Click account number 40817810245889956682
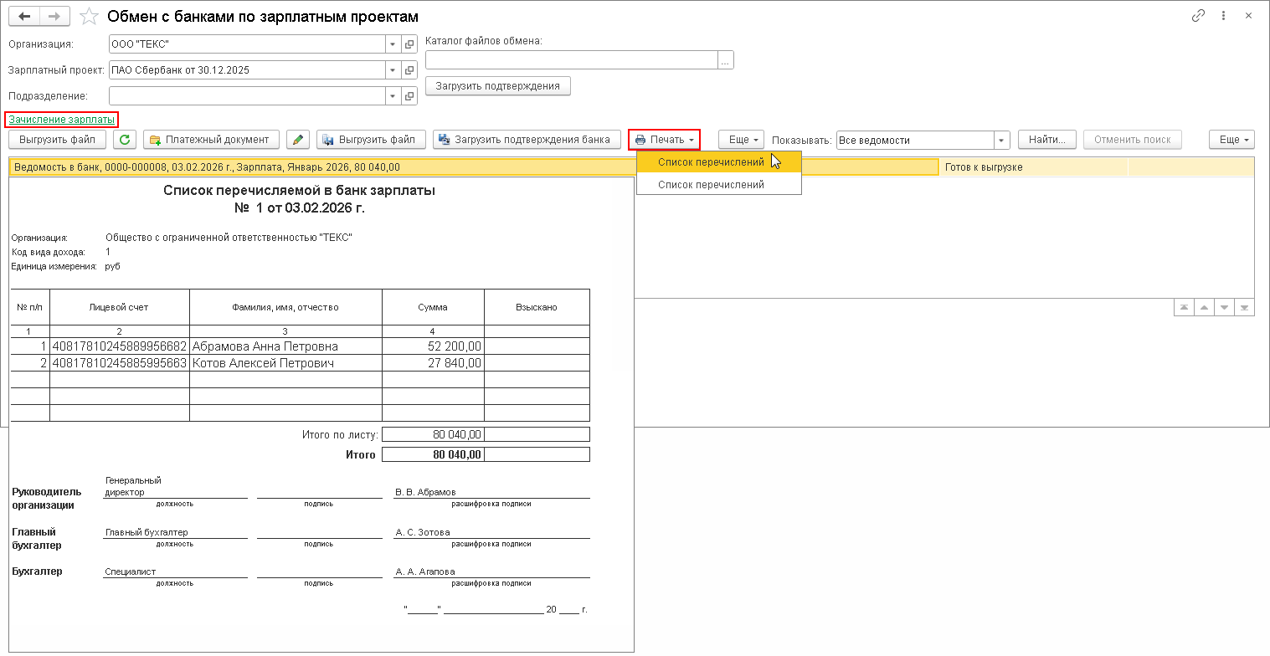 click(119, 346)
